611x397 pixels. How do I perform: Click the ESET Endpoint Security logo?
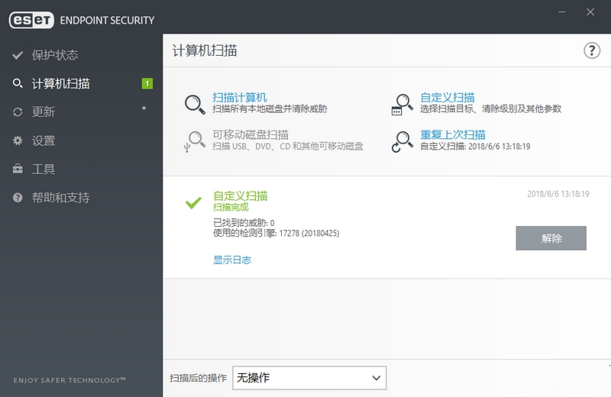pyautogui.click(x=82, y=20)
